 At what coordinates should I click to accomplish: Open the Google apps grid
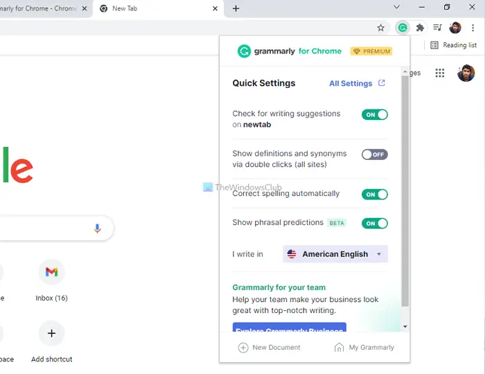439,73
